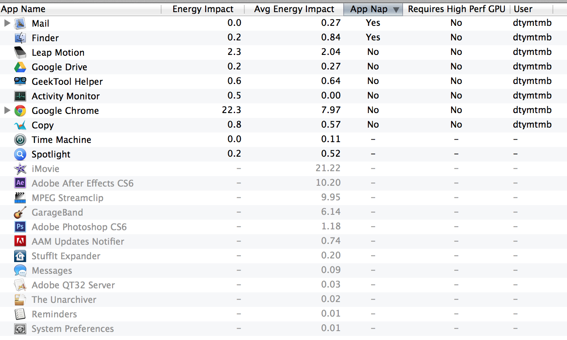Select the Spotlight row name
Screen dimensions: 567x340
[x=51, y=154]
